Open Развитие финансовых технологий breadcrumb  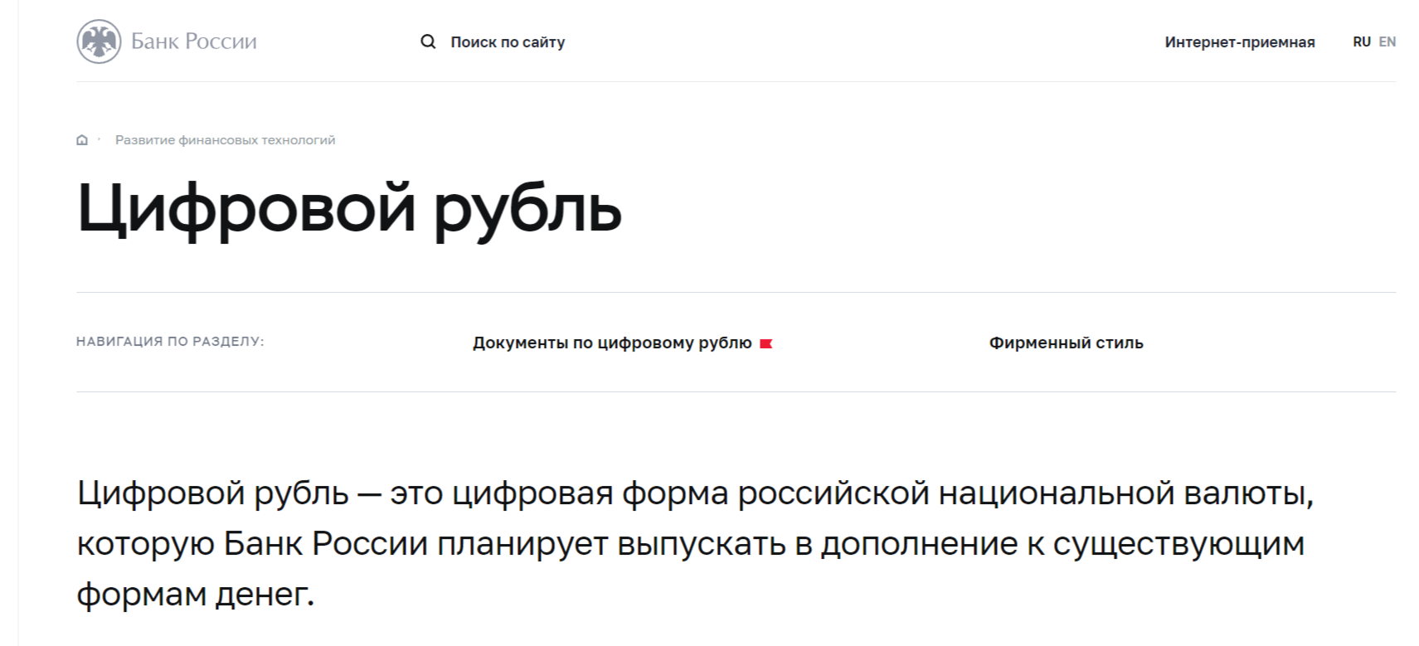[x=226, y=140]
